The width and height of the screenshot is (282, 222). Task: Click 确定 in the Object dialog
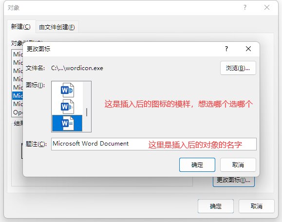tap(216, 206)
